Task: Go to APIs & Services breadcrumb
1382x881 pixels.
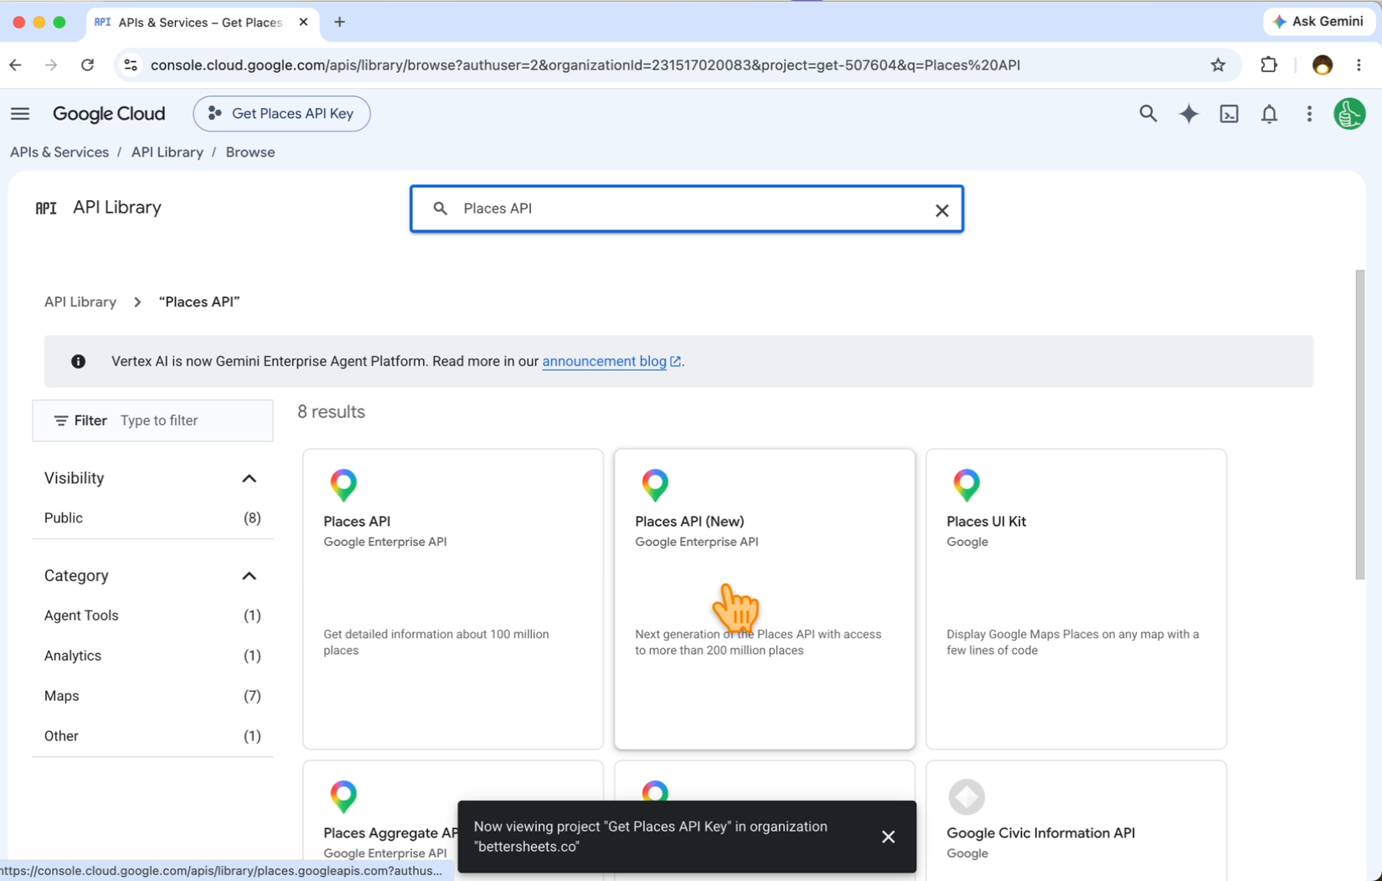Action: pos(59,152)
